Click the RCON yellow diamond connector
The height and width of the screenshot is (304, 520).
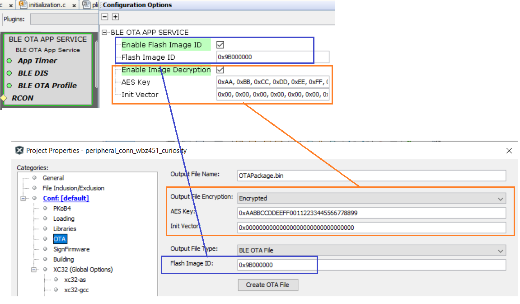(x=4, y=98)
